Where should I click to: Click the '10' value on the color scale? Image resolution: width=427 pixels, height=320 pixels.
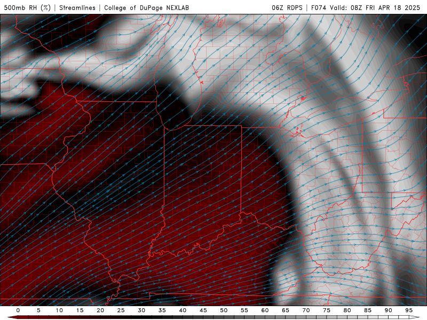pos(59,310)
